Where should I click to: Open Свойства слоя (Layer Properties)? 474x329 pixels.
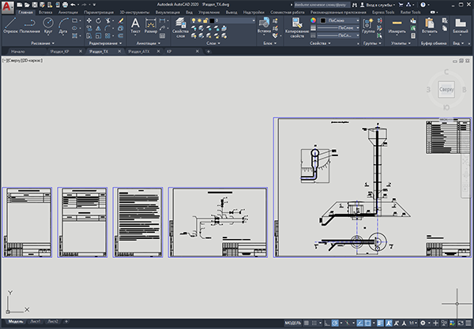[x=180, y=28]
